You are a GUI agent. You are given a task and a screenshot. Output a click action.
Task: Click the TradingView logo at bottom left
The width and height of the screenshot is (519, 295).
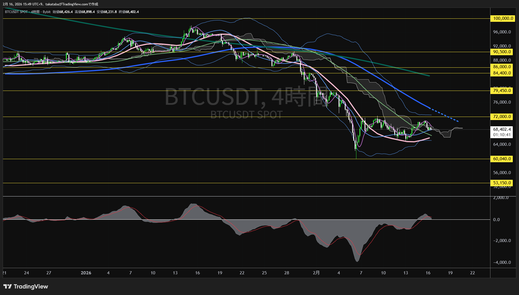click(x=25, y=287)
